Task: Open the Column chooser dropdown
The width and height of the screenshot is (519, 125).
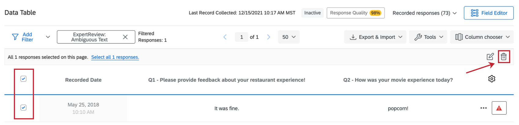Action: 482,37
